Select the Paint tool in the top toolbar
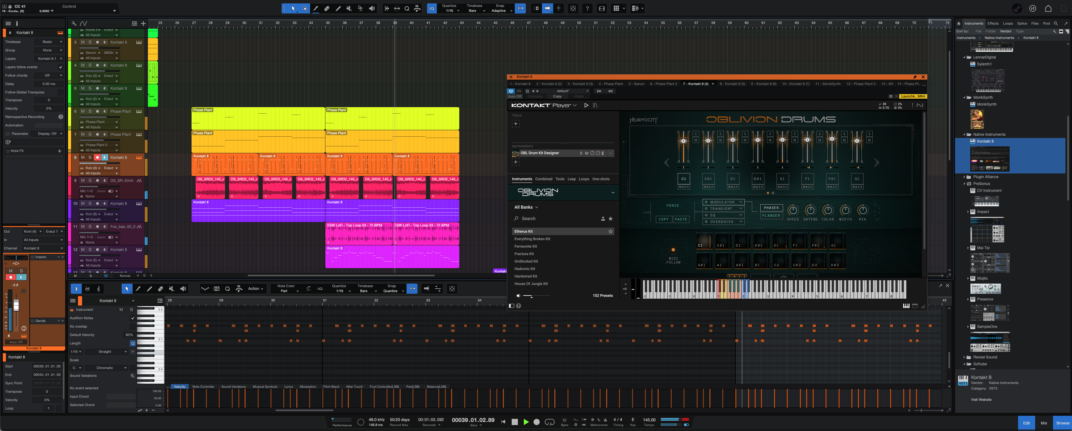1072x431 pixels. (338, 8)
